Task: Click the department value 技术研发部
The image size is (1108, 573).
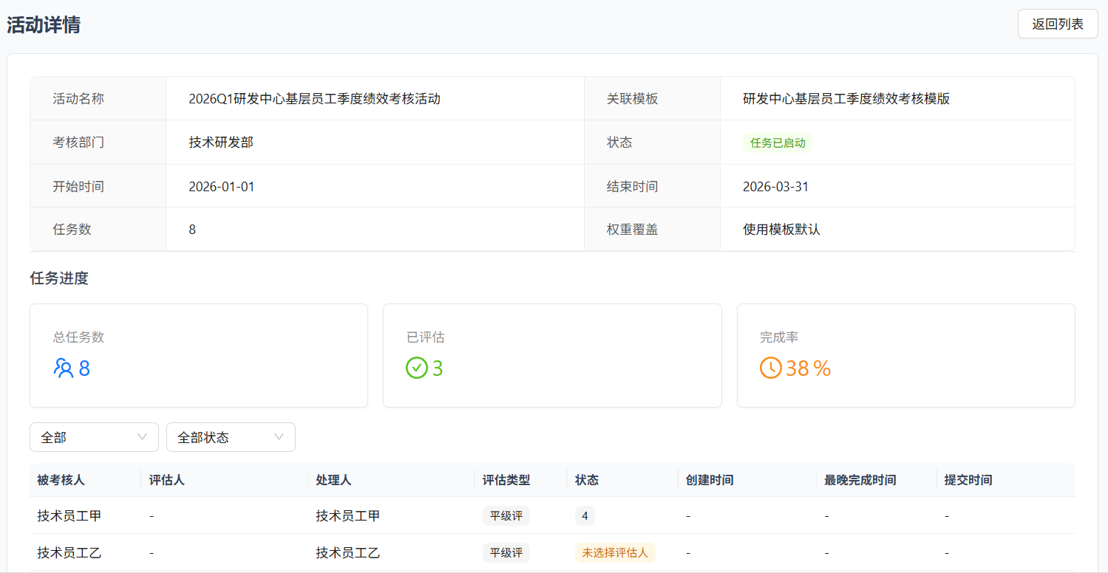Action: point(221,142)
